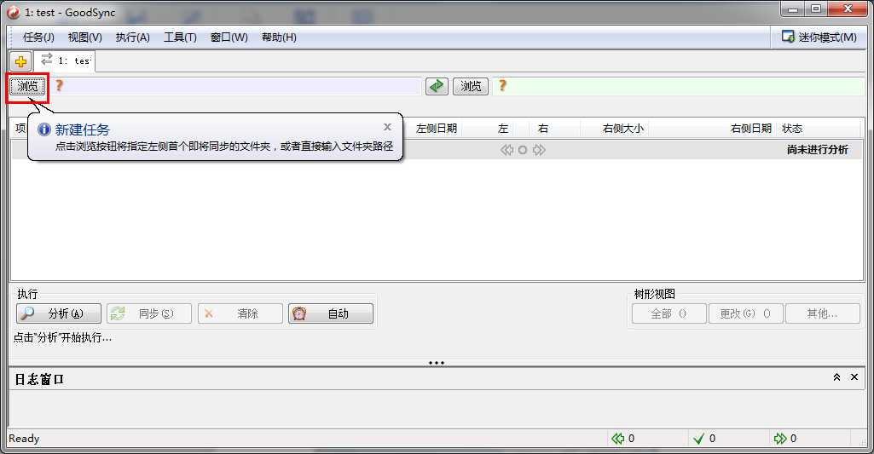The height and width of the screenshot is (454, 874).
Task: Click the 状态 column header
Action: click(792, 129)
